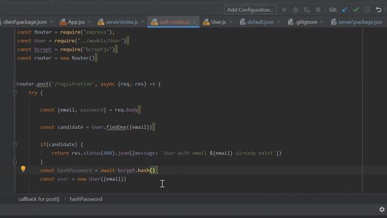Click the file icon on .gitignore tab
The height and width of the screenshot is (218, 387).
click(290, 22)
